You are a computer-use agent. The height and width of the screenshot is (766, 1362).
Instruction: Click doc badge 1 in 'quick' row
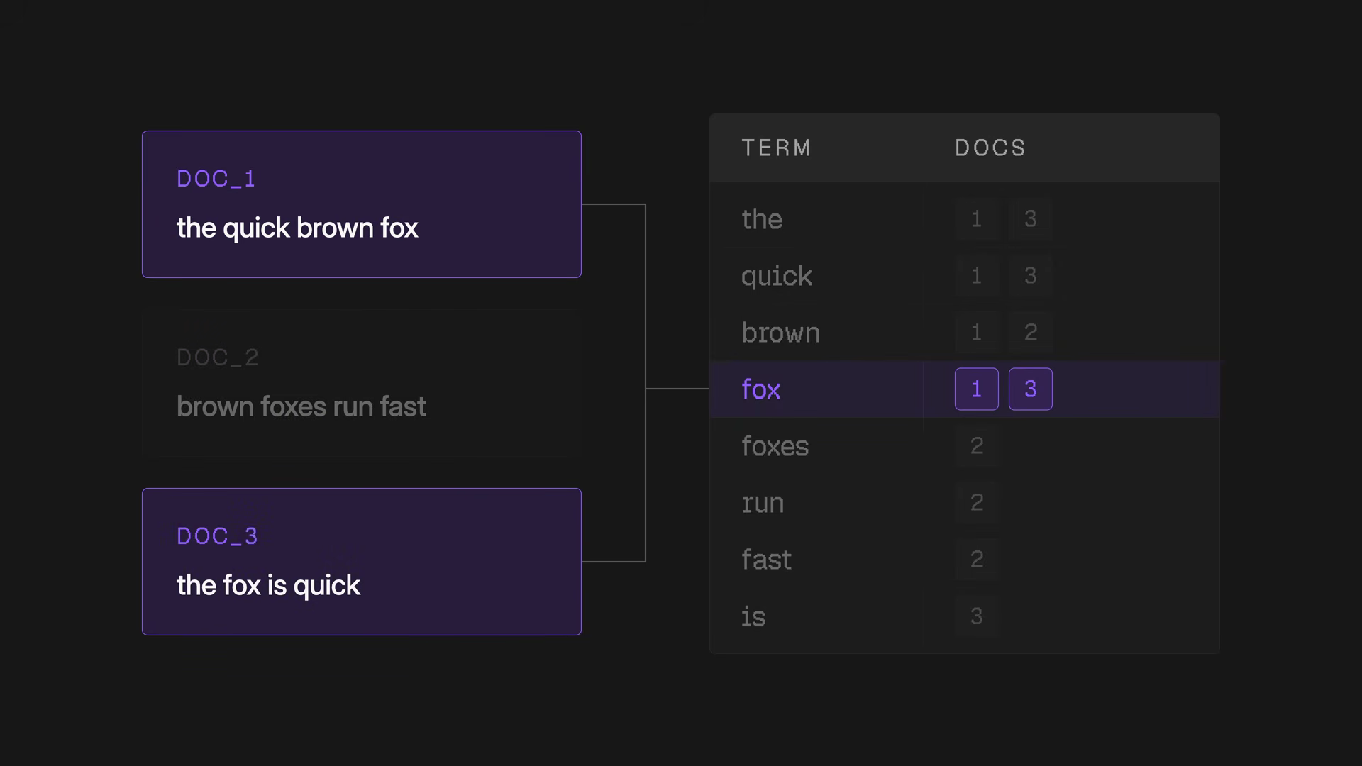977,275
